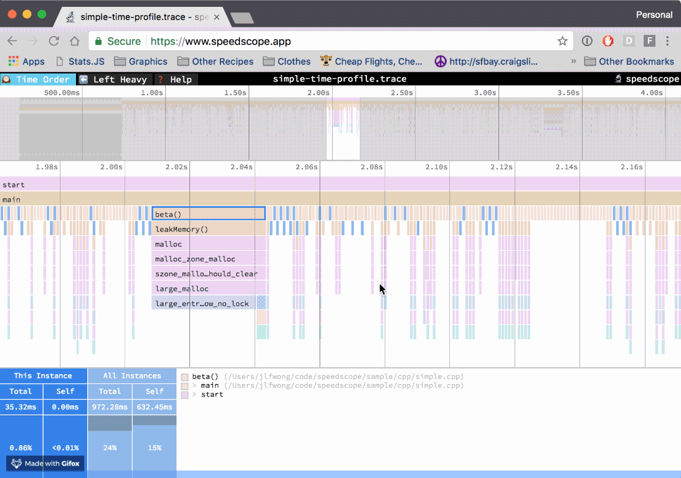Image resolution: width=681 pixels, height=478 pixels.
Task: Click the This Instance header
Action: tap(43, 376)
